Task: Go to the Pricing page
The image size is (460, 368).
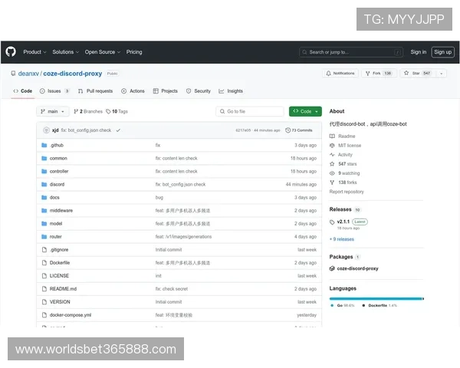Action: coord(134,52)
